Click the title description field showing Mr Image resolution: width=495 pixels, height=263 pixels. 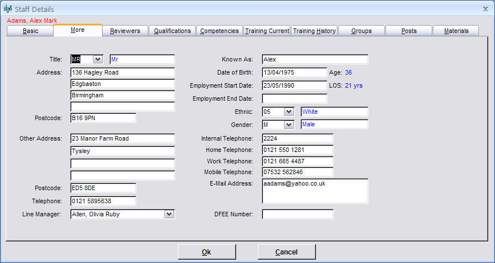(x=142, y=59)
